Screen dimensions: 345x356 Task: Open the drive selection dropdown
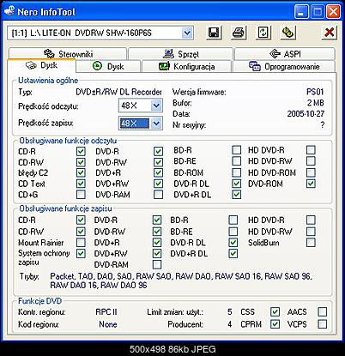pyautogui.click(x=187, y=33)
